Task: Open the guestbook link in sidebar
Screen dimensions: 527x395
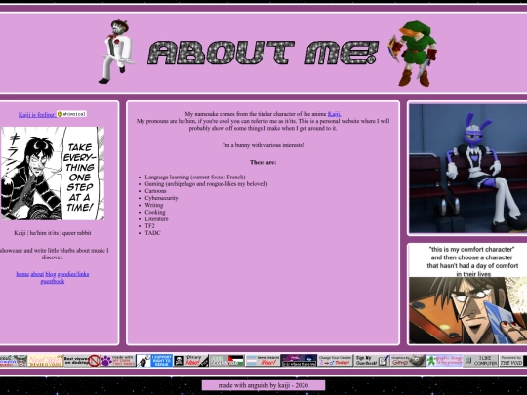Action: pos(53,281)
